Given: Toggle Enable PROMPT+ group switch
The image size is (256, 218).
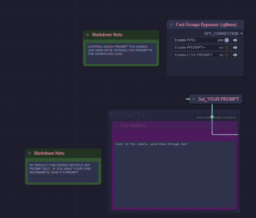Looking at the screenshot, I should [x=227, y=47].
